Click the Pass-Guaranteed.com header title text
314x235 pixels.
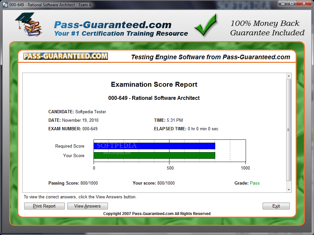(x=113, y=25)
